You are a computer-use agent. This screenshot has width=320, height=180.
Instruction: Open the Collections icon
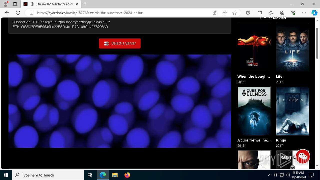(x=282, y=13)
